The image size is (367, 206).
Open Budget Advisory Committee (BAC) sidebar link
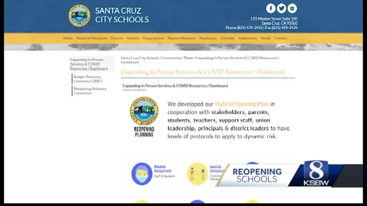pyautogui.click(x=88, y=79)
